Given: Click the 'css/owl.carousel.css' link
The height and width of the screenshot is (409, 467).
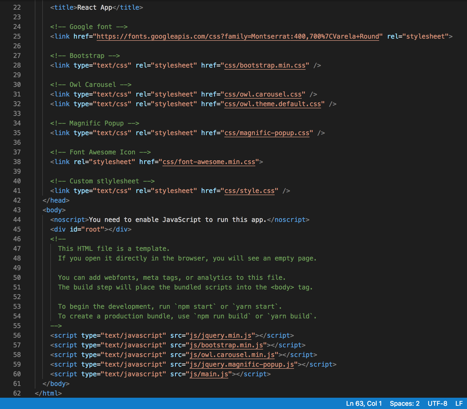Looking at the screenshot, I should point(263,94).
